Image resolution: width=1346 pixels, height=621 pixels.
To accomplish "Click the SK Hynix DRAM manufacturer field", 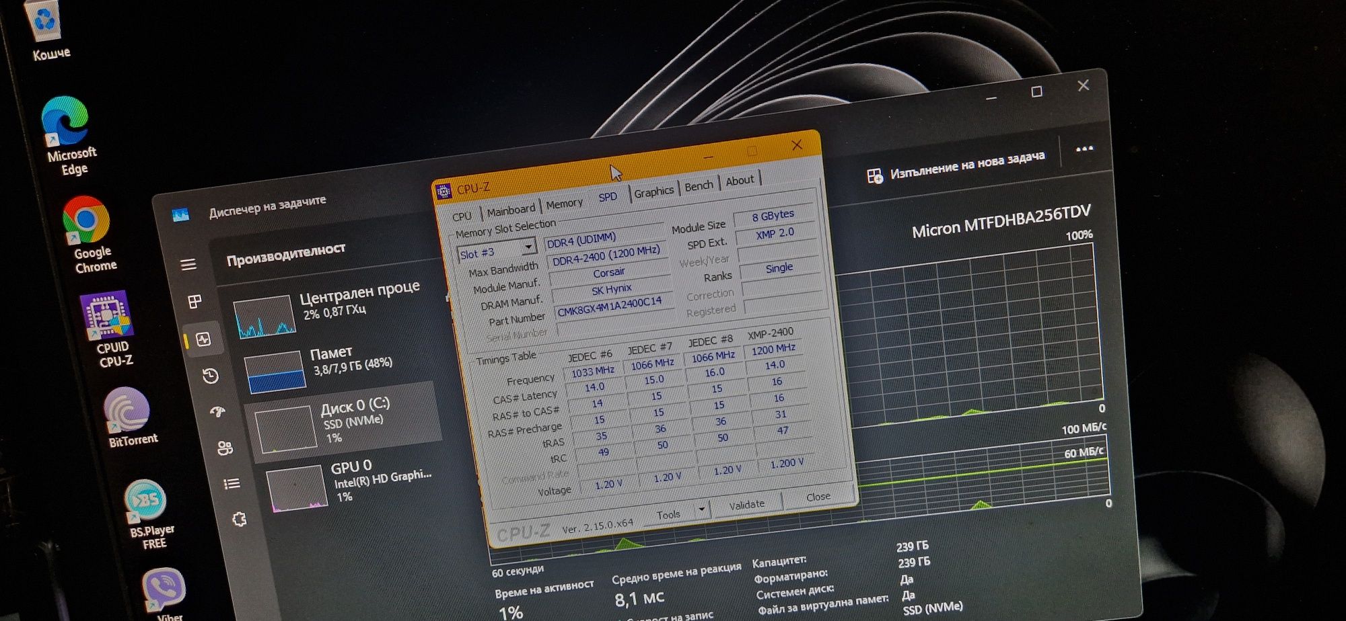I will (x=612, y=290).
